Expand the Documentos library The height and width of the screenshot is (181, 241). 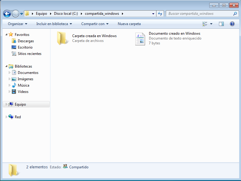pos(9,72)
